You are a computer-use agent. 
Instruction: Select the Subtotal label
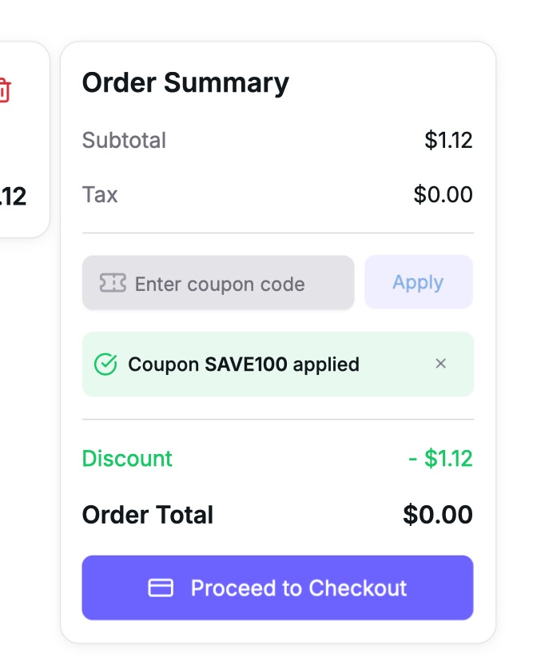coord(124,141)
